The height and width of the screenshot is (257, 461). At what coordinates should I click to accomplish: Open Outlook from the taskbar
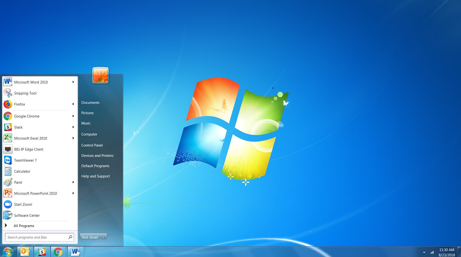point(25,252)
